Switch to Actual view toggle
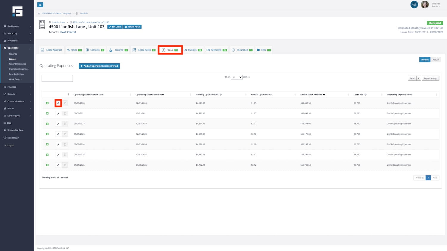 pyautogui.click(x=435, y=60)
